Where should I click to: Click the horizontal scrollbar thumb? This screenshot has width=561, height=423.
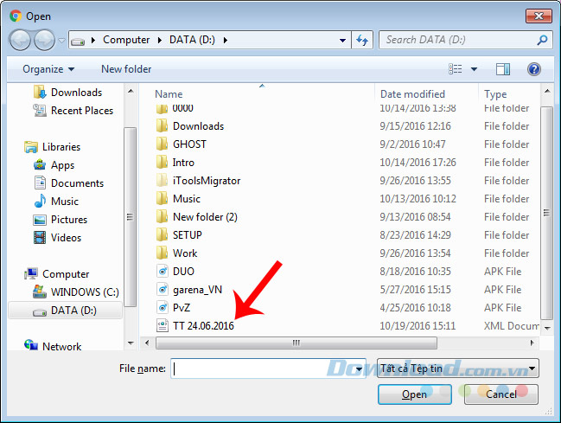[x=296, y=343]
